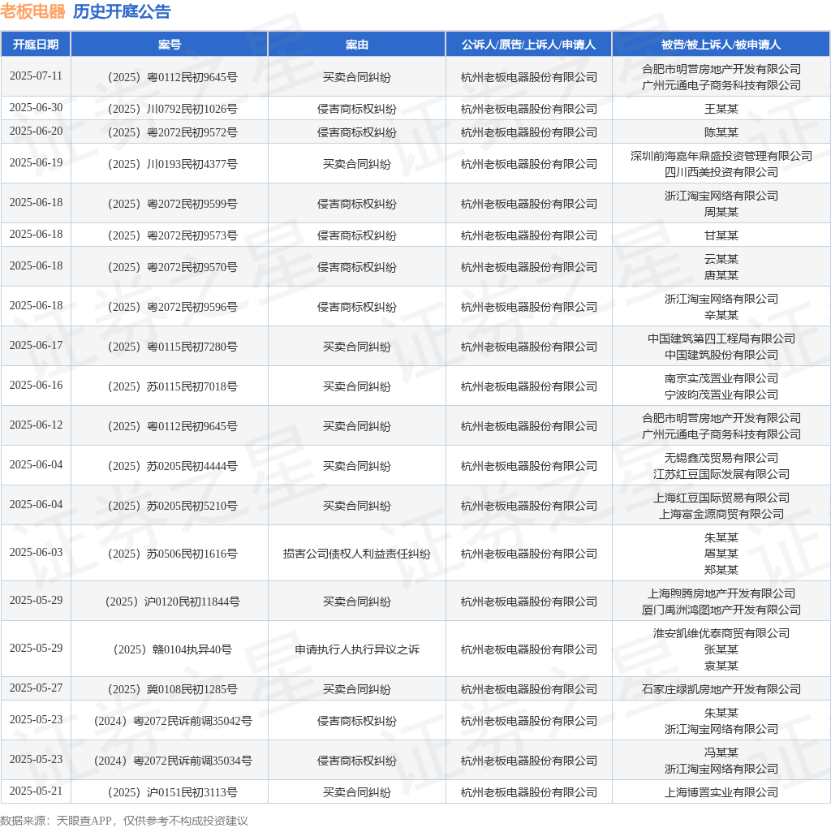Click defendant 南京实茂置业有限公司
Image resolution: width=831 pixels, height=828 pixels.
(x=721, y=378)
